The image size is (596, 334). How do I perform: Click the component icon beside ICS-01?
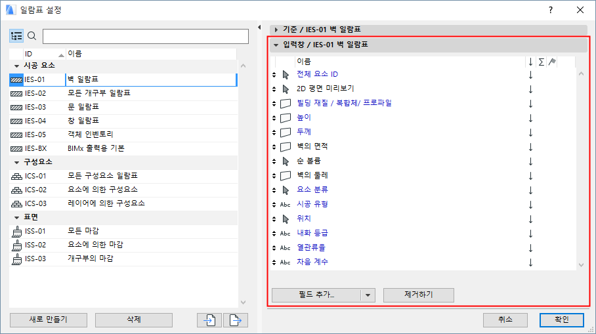tap(16, 177)
